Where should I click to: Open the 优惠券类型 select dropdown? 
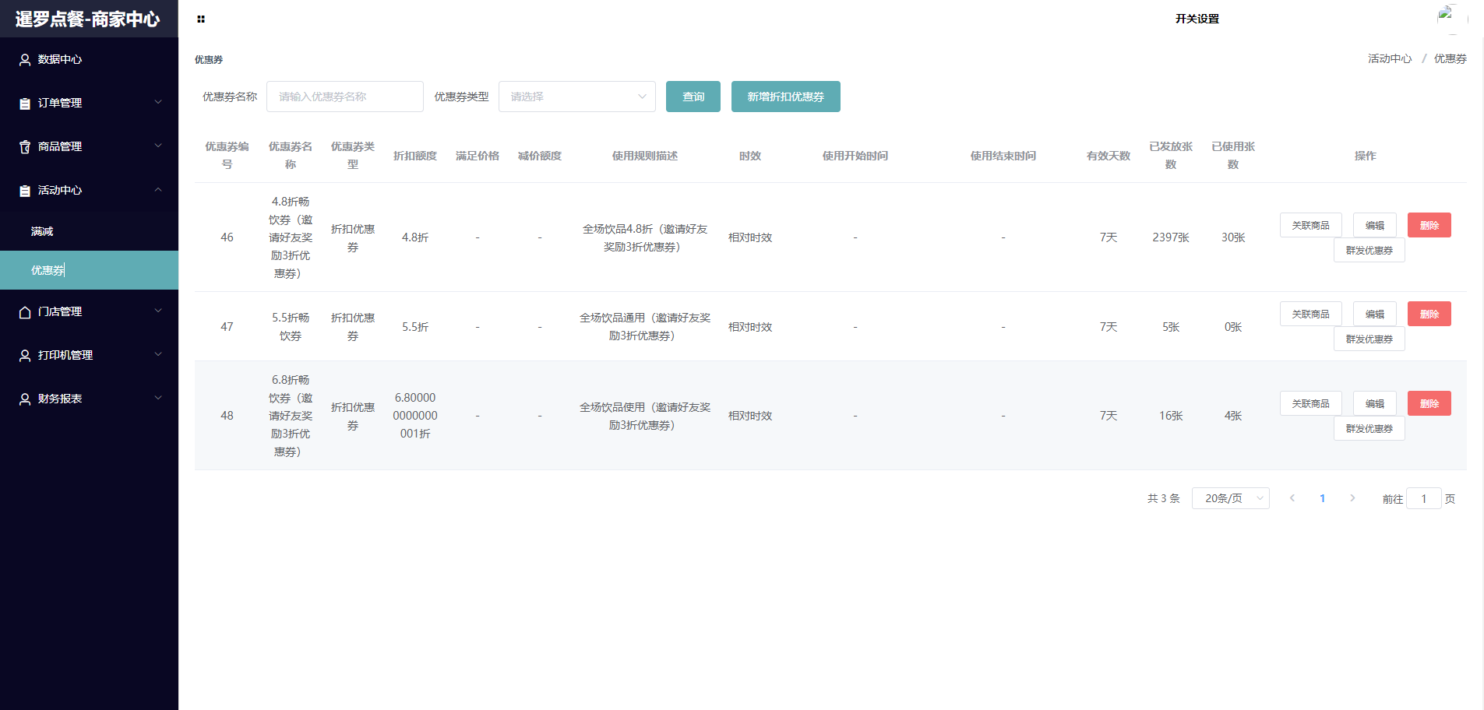(577, 97)
